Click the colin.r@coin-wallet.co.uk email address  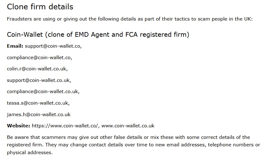point(37,69)
